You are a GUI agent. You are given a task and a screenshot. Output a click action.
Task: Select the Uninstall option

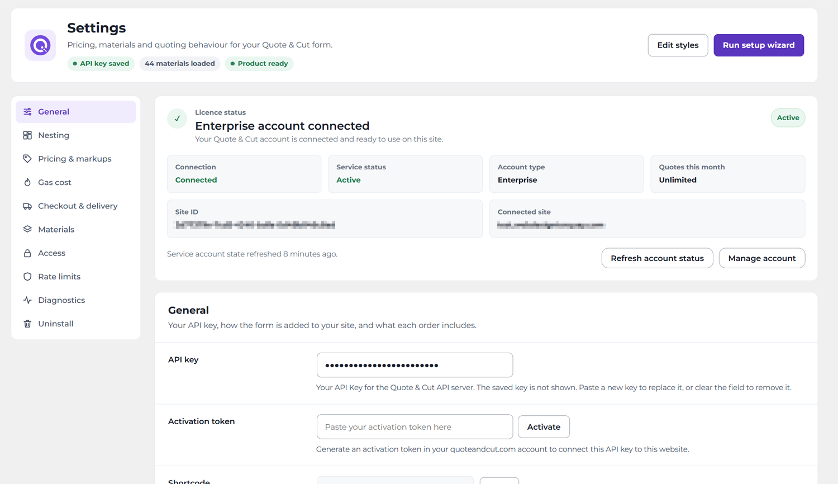tap(76, 324)
